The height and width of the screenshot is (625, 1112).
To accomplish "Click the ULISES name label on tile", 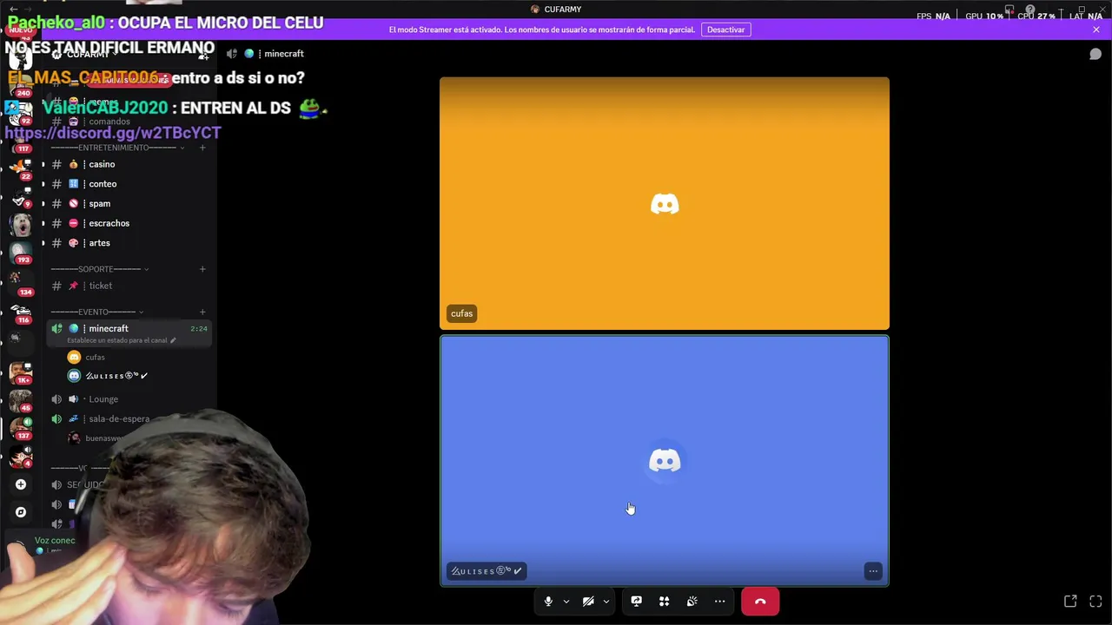I will (x=486, y=571).
